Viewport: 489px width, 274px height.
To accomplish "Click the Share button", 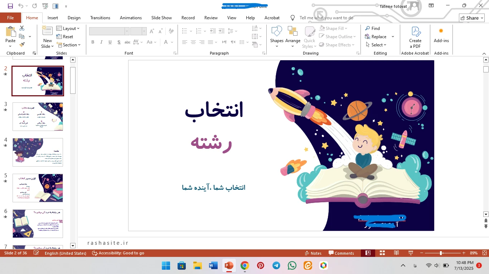I will click(x=471, y=18).
